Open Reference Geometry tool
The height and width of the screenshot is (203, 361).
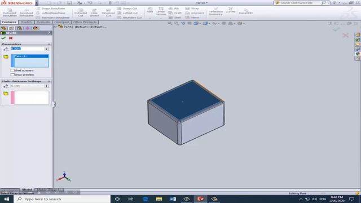(215, 11)
